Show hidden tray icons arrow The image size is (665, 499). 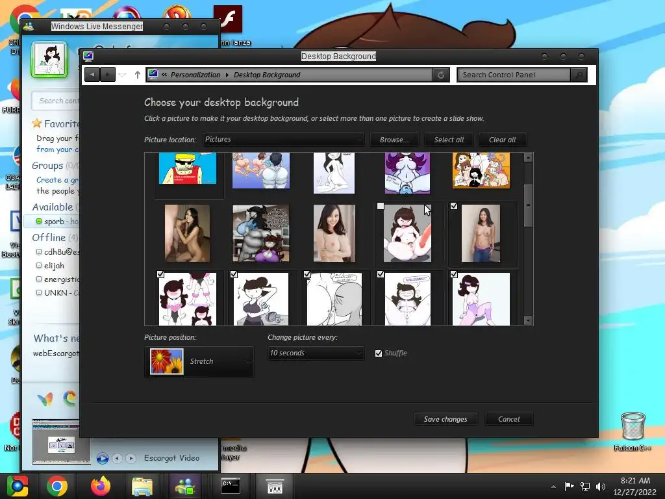point(553,487)
